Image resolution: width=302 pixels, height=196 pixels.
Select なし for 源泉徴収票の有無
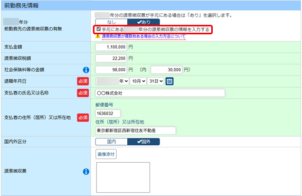[111, 22]
